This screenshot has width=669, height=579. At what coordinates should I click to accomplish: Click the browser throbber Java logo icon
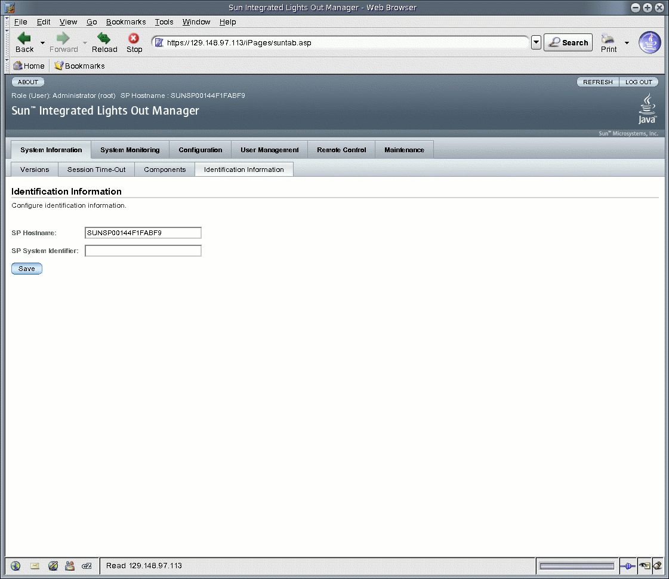(x=649, y=42)
